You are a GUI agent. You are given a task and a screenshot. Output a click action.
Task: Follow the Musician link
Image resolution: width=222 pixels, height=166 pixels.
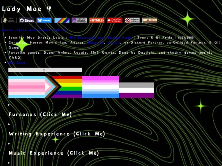[x=96, y=43]
